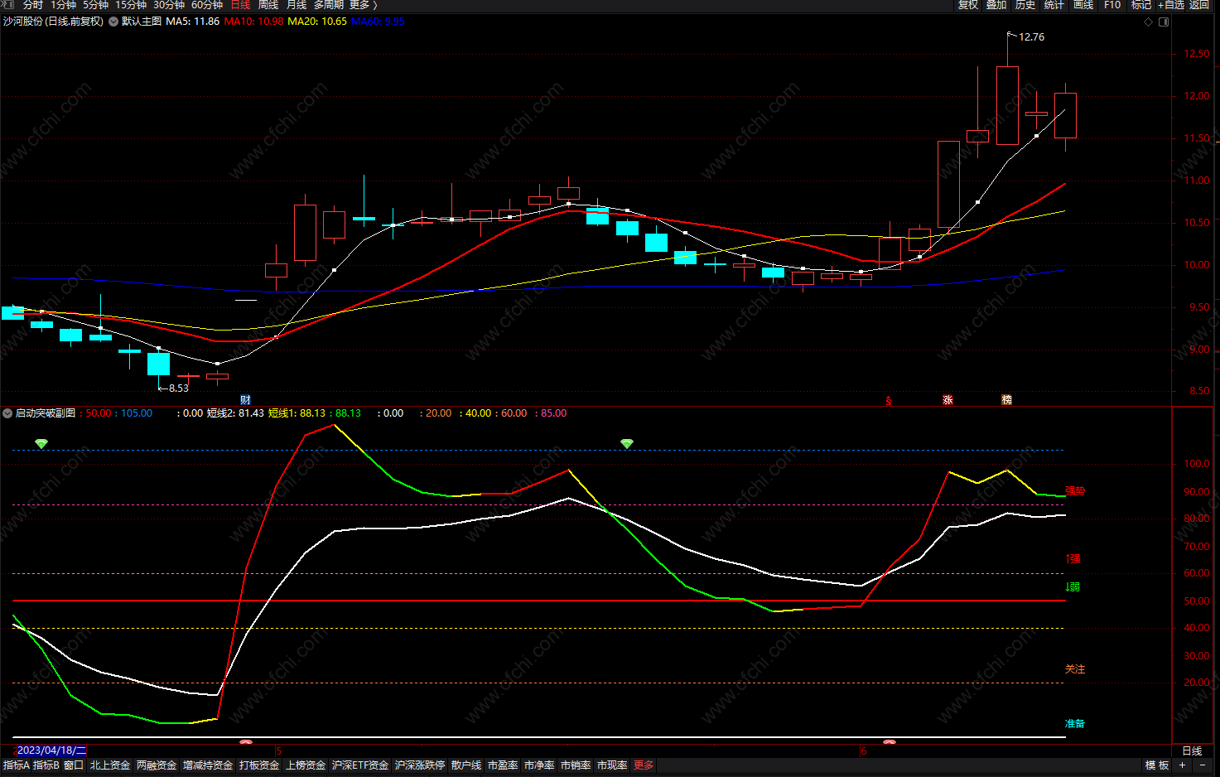Click the 榜 marker under the chart
1220x777 pixels.
coord(1006,399)
